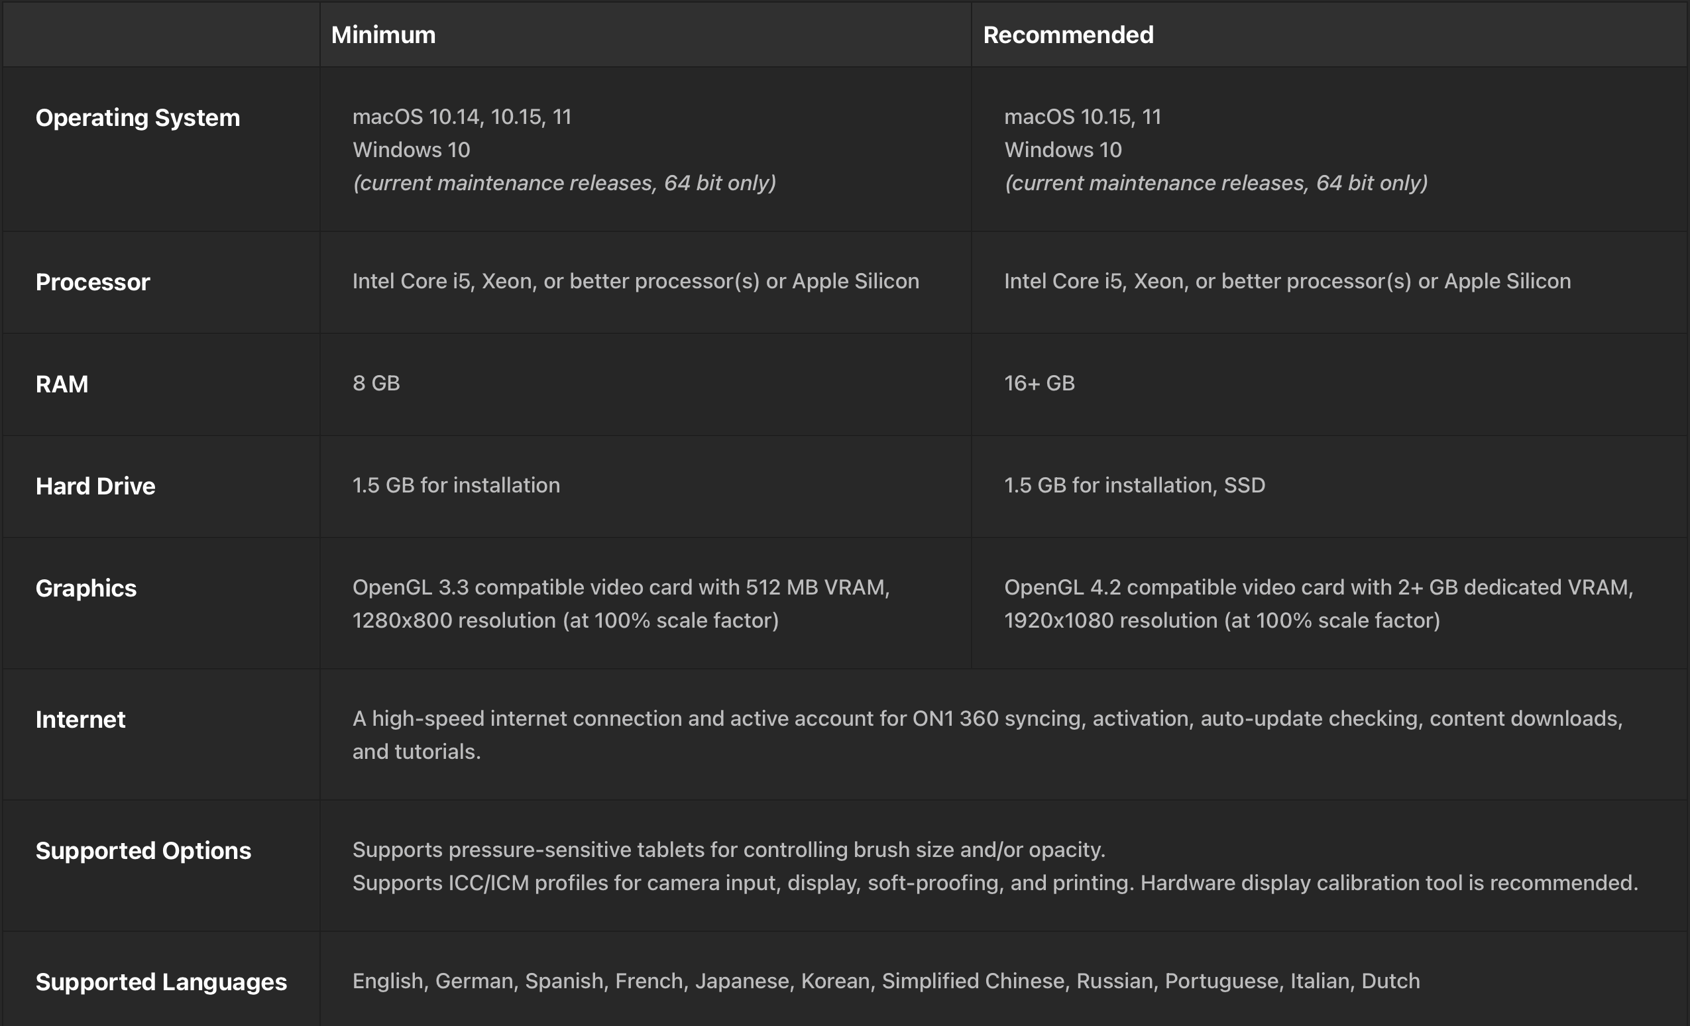
Task: Click the pressure-sensitive tablets support line
Action: pos(728,849)
